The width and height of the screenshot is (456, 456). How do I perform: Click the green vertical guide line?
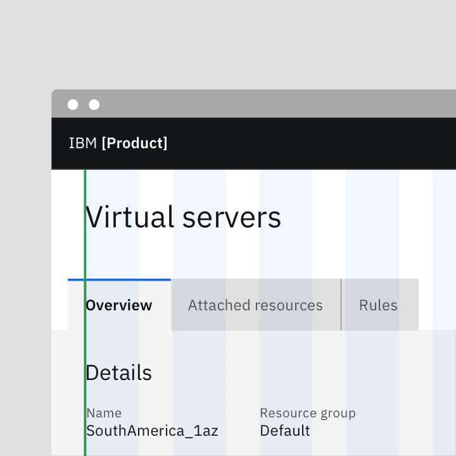click(x=85, y=253)
